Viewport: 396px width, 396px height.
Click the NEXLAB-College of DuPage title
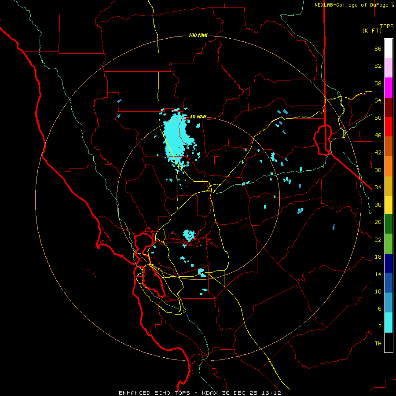click(x=351, y=5)
